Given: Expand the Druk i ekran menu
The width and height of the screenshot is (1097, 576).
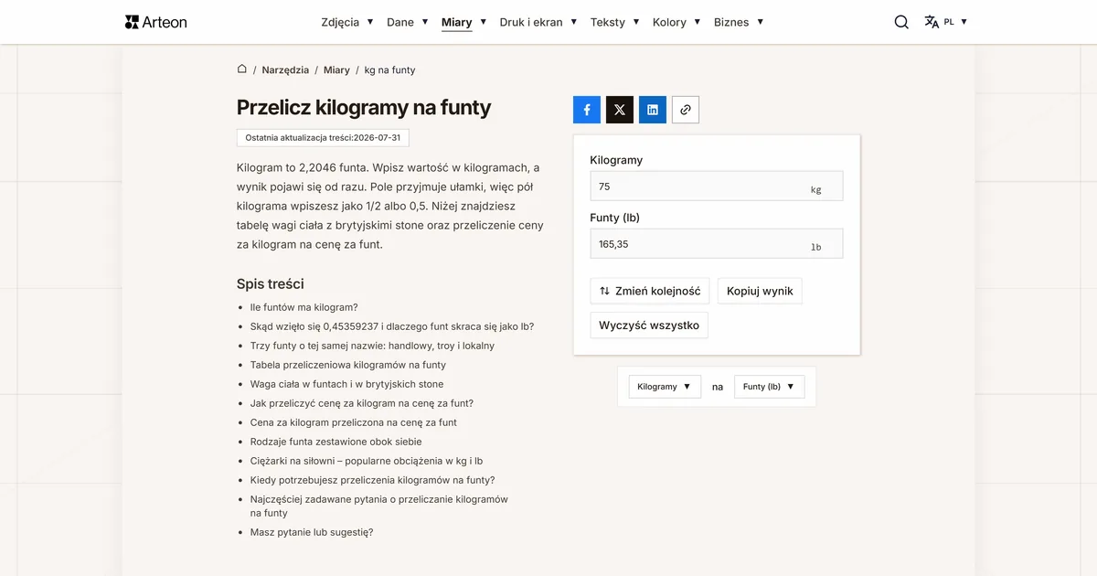Looking at the screenshot, I should click(x=538, y=22).
